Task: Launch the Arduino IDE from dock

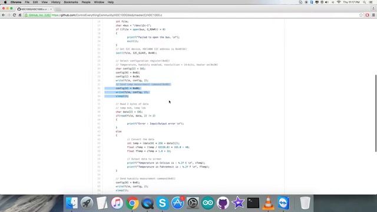Action: [208, 203]
